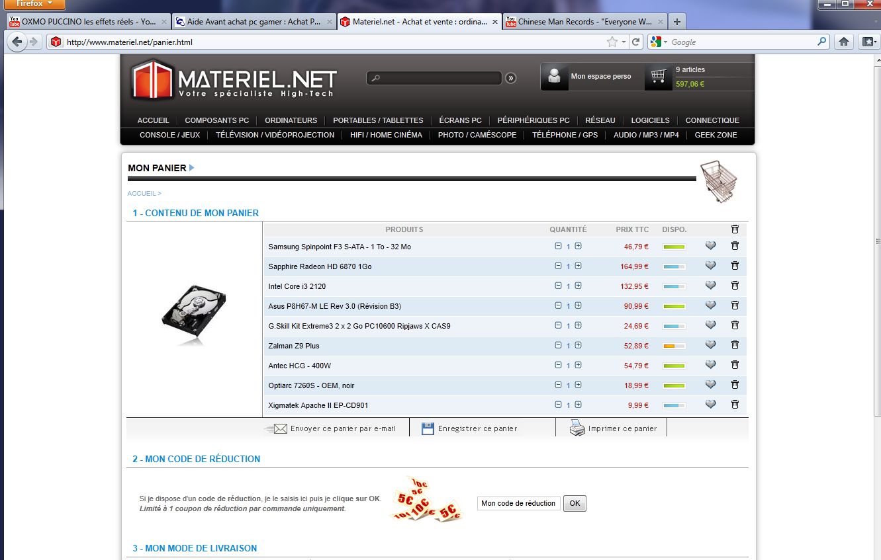
Task: Open the COMPOSANTS PC menu
Action: (216, 120)
